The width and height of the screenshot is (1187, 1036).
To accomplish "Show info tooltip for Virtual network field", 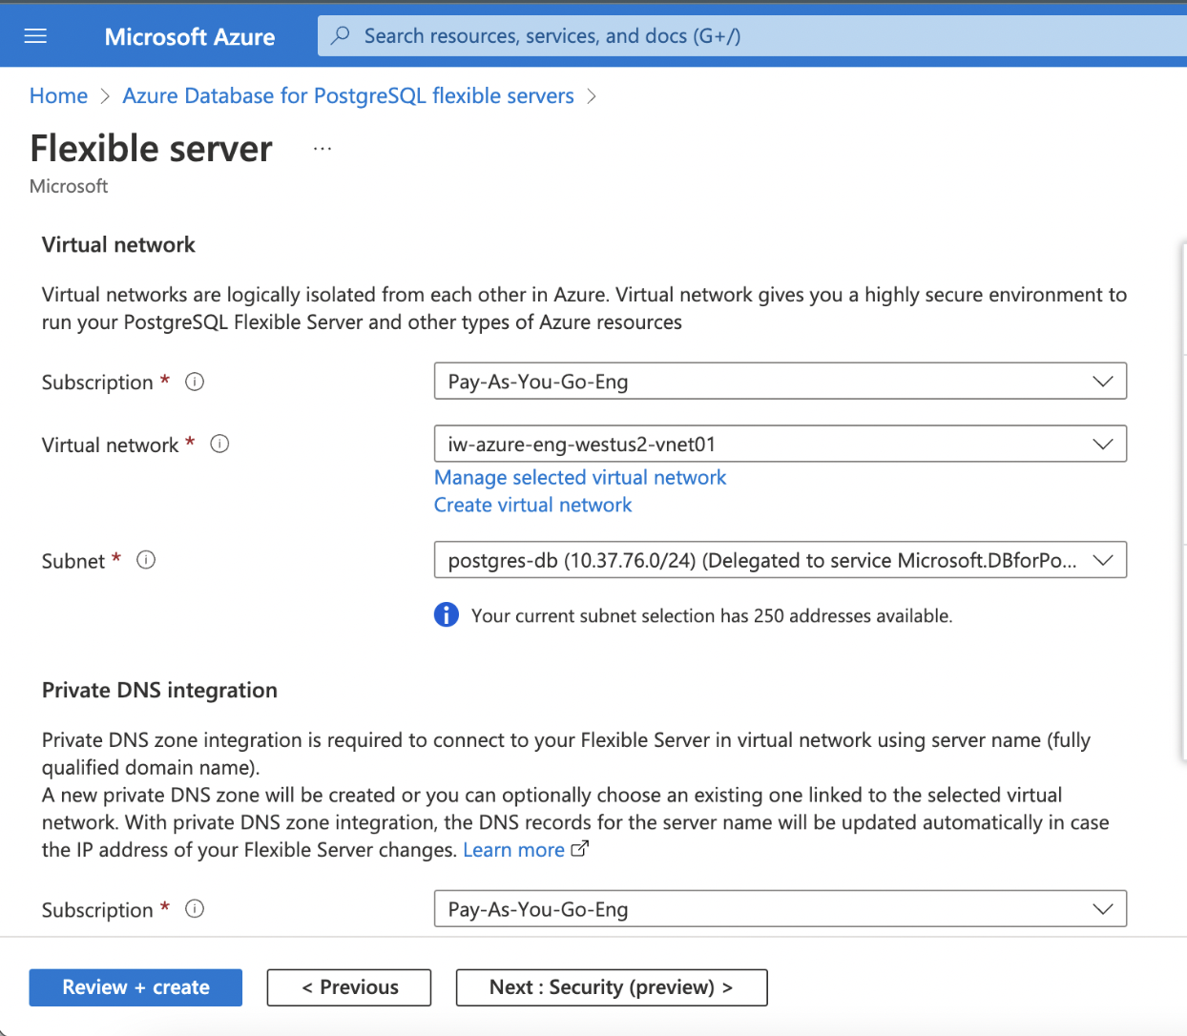I will (x=219, y=444).
